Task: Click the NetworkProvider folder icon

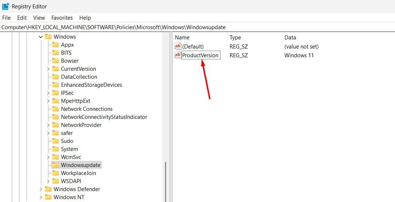Action: click(x=55, y=125)
